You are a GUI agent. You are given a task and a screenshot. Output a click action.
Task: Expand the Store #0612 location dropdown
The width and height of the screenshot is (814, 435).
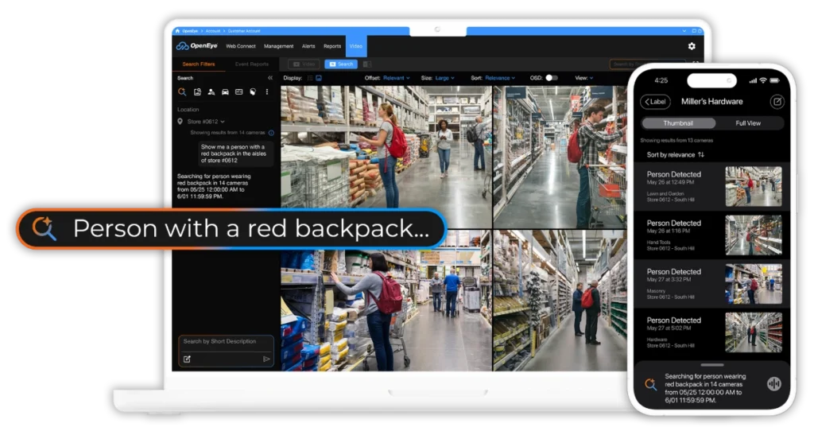tap(206, 122)
